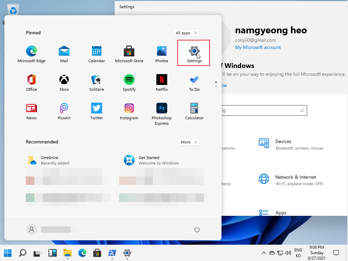This screenshot has width=348, height=261.
Task: Open Microsoft Store in the Pinned grid
Action: 129,54
